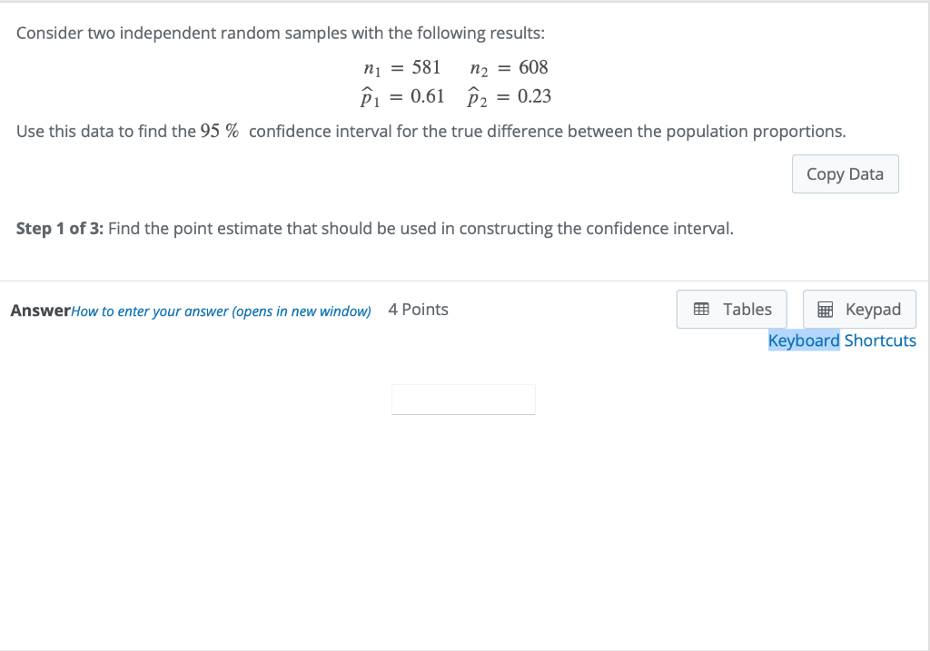Click the Answer label text

click(x=39, y=310)
